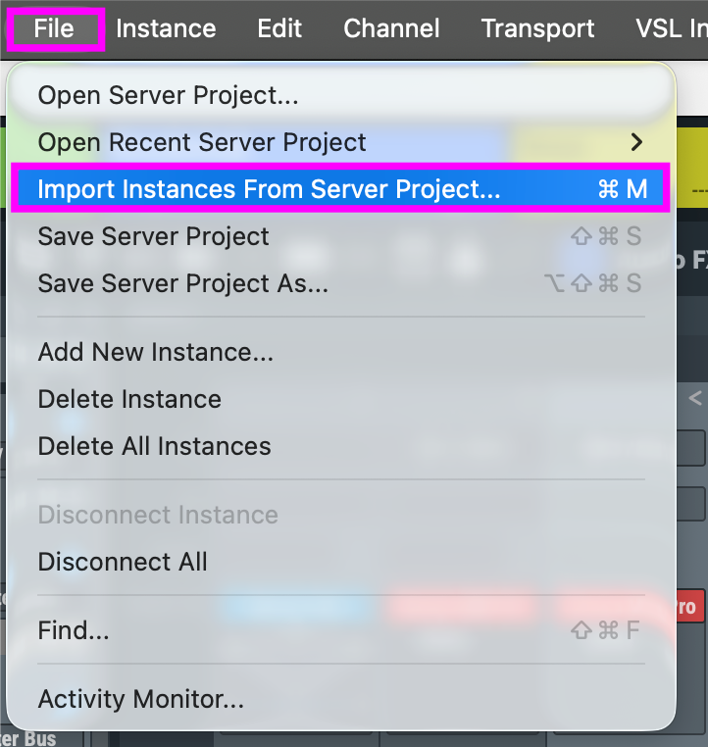Choose Save Server Project
The height and width of the screenshot is (747, 708).
coord(153,236)
